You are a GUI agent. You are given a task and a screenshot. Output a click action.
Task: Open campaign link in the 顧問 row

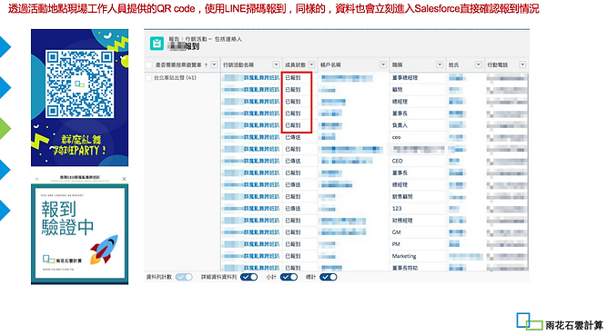pyautogui.click(x=251, y=90)
